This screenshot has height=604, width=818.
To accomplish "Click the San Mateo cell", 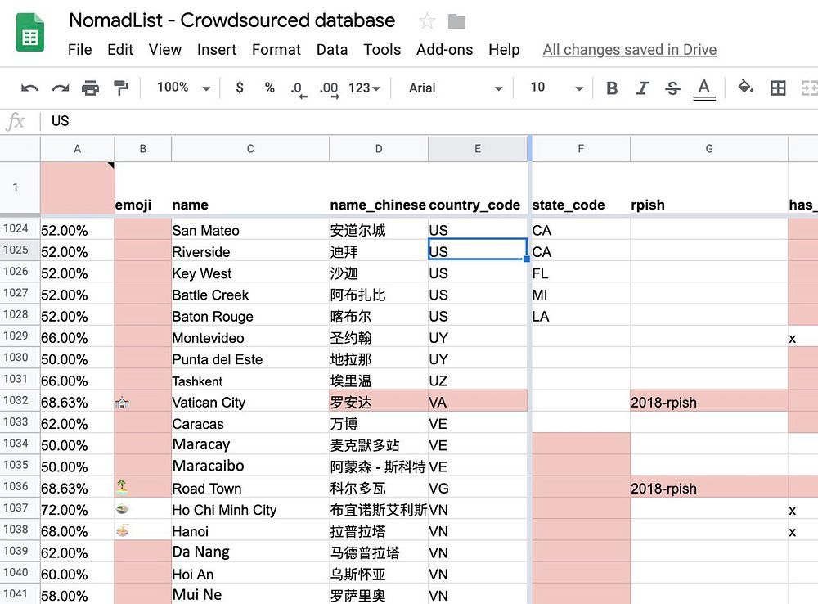I will coord(250,230).
